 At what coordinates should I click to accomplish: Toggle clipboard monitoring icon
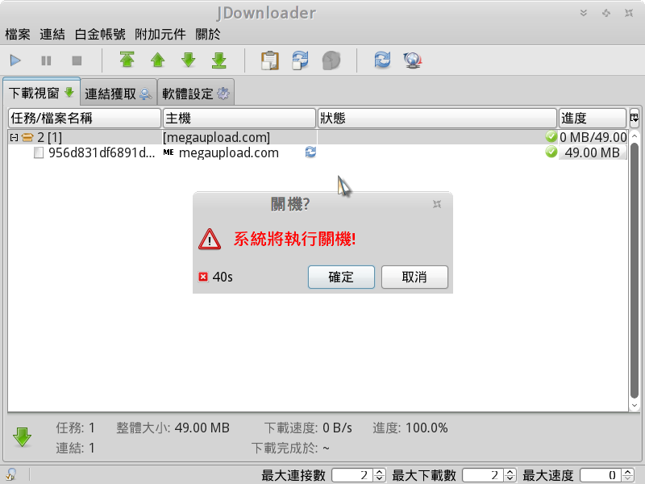pos(270,60)
